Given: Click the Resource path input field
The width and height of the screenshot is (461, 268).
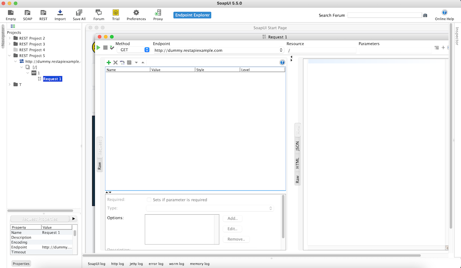Looking at the screenshot, I should tap(321, 50).
